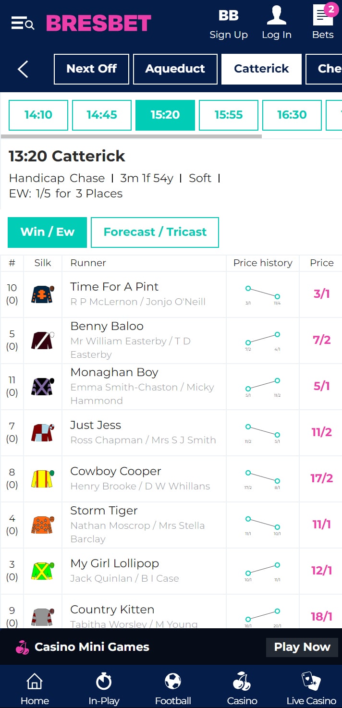Go to Home via house icon
This screenshot has height=708, width=342.
(x=35, y=681)
